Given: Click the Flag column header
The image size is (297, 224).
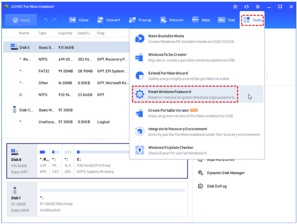Looking at the screenshot, I should (x=101, y=33).
